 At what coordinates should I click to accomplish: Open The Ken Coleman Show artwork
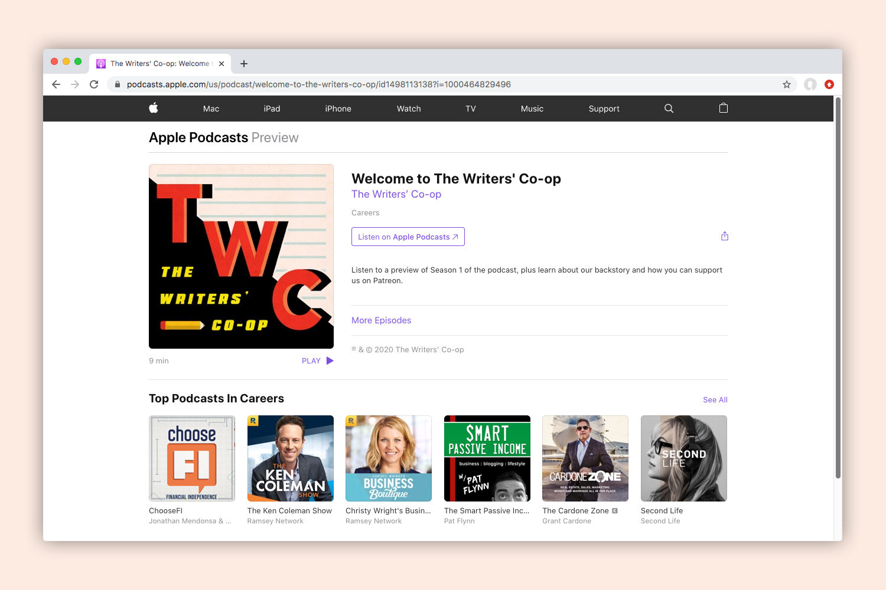click(290, 458)
